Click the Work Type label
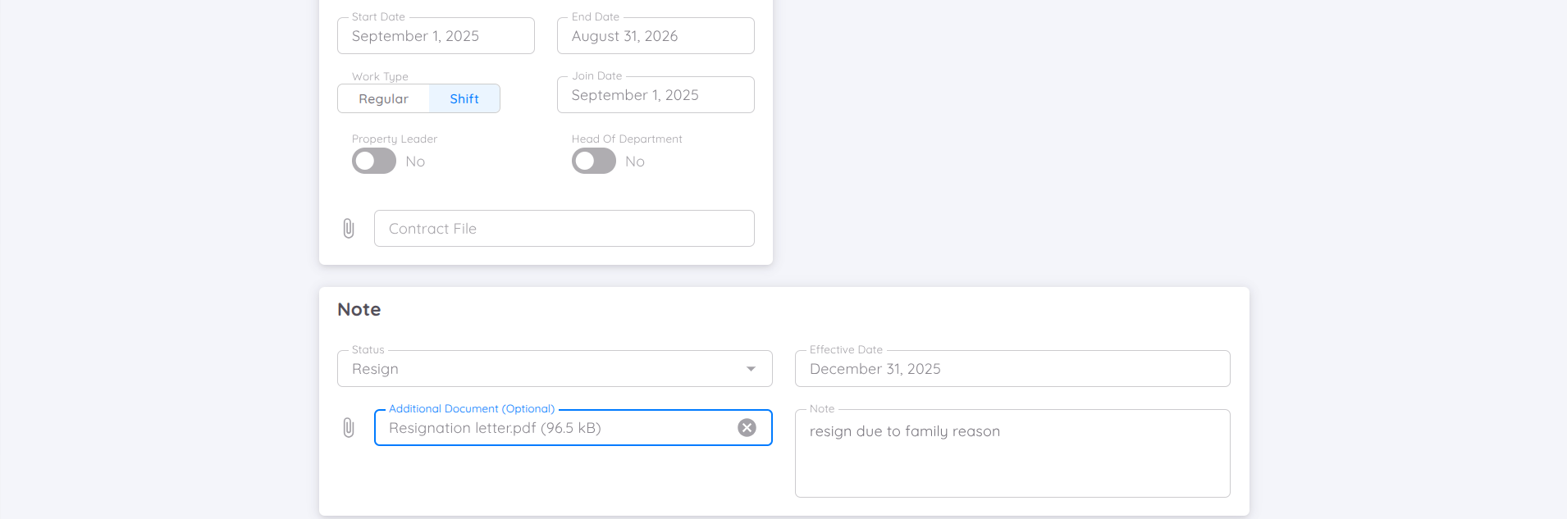Image resolution: width=1567 pixels, height=519 pixels. point(380,76)
